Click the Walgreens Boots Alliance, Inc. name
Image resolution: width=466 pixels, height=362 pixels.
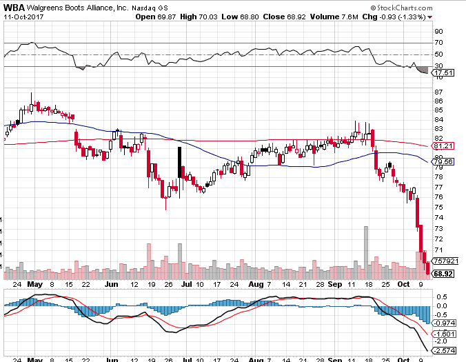tap(78, 8)
